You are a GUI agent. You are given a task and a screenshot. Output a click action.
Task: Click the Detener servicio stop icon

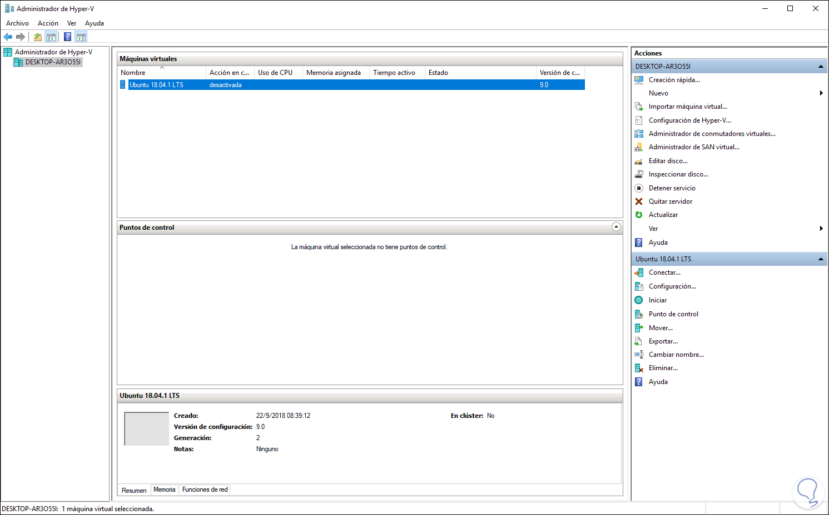(x=639, y=188)
